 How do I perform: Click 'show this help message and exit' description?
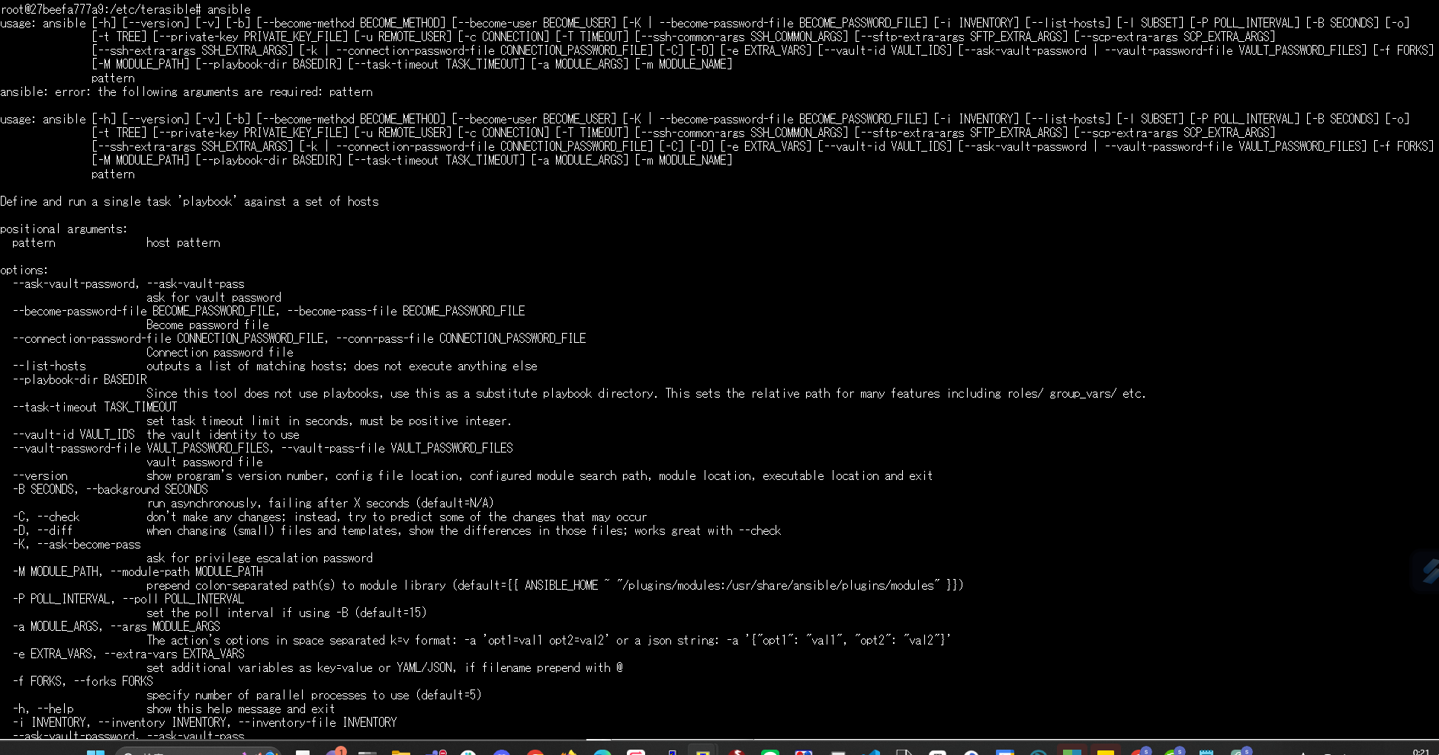[x=241, y=709]
